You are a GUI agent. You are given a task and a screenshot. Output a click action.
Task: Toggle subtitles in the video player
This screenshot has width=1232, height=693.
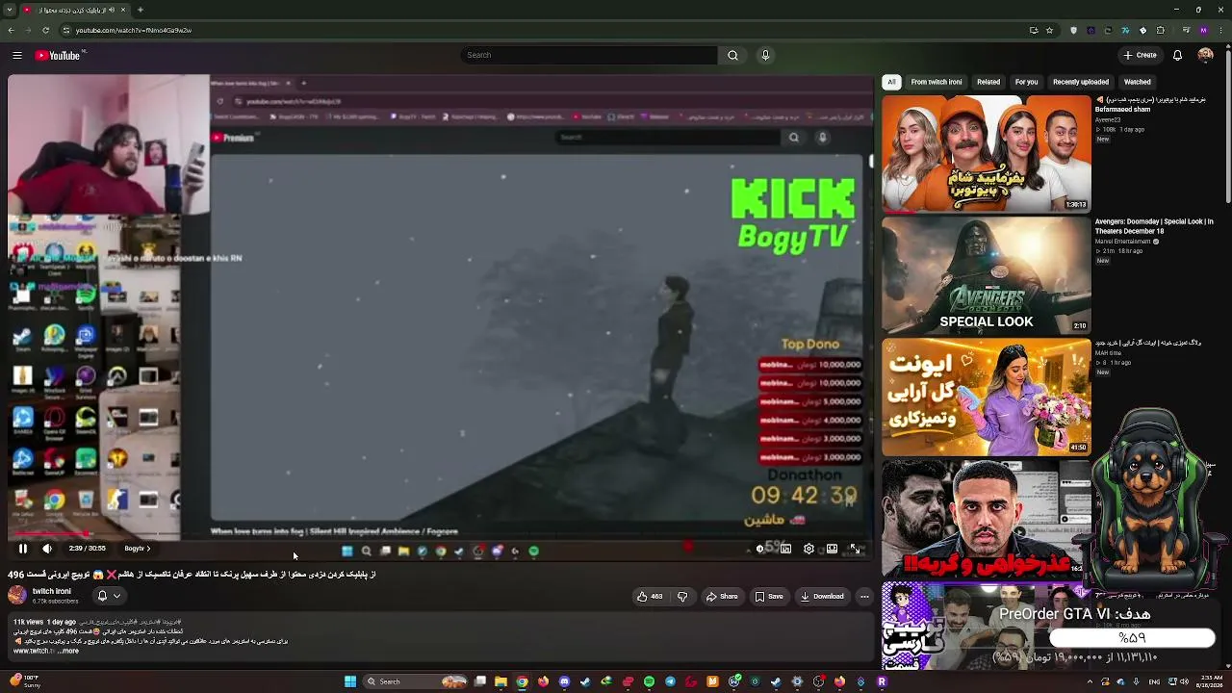pos(785,549)
